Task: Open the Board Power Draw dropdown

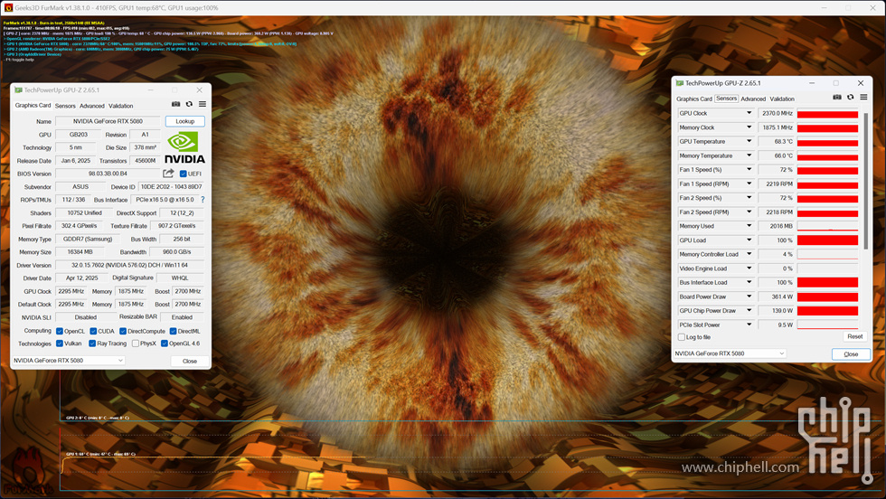Action: click(x=749, y=297)
